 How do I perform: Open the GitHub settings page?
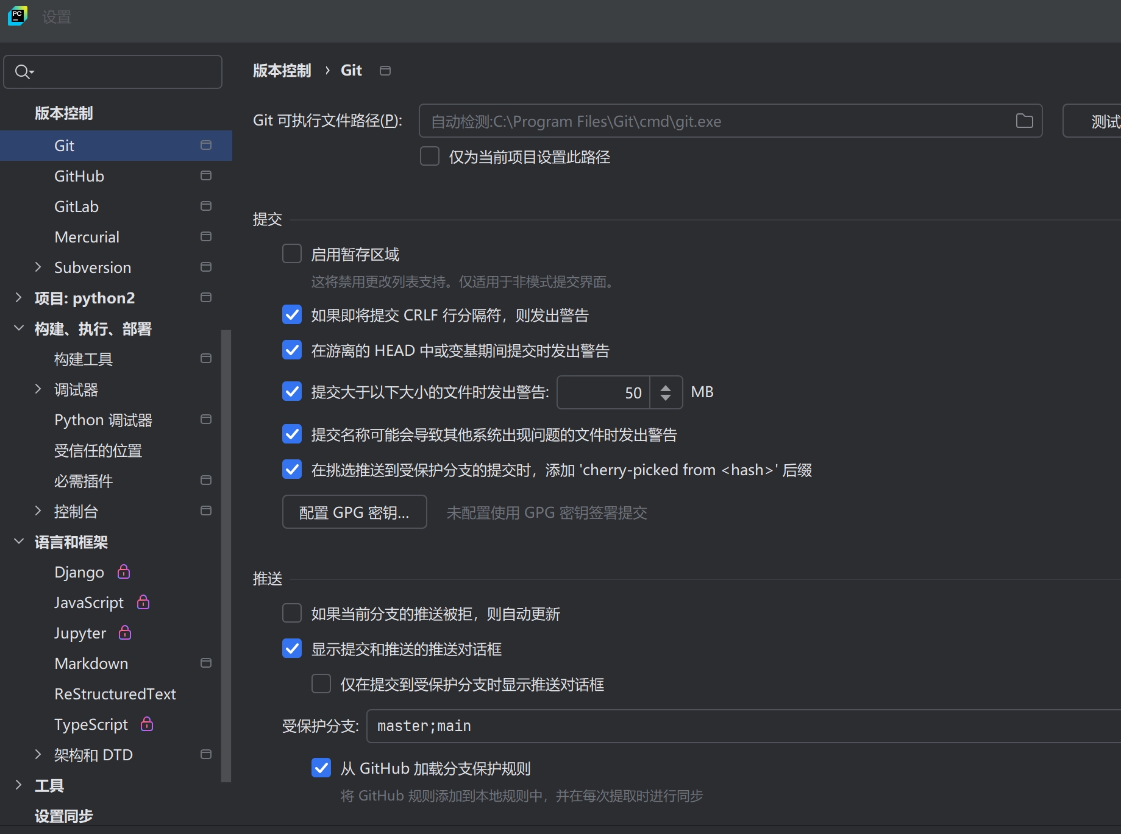click(x=116, y=176)
